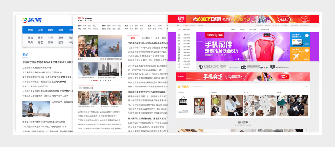Viewport: 335px width, 147px height.
Task: Select the 军事 tab on Tencent blue bar
Action: tap(61, 30)
